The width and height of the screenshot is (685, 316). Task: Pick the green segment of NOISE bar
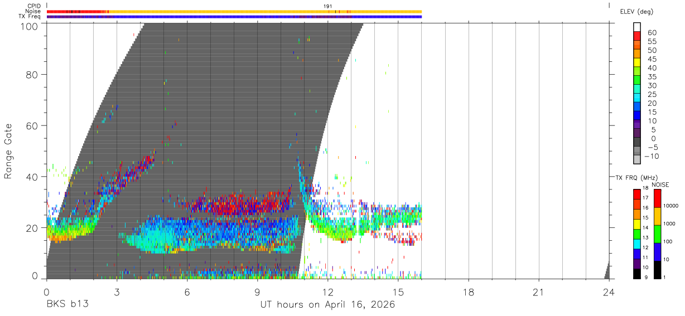[x=658, y=234]
